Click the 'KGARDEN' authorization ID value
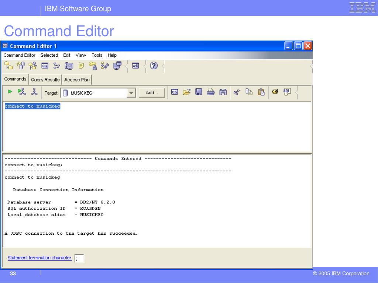Image resolution: width=378 pixels, height=283 pixels. pos(90,209)
